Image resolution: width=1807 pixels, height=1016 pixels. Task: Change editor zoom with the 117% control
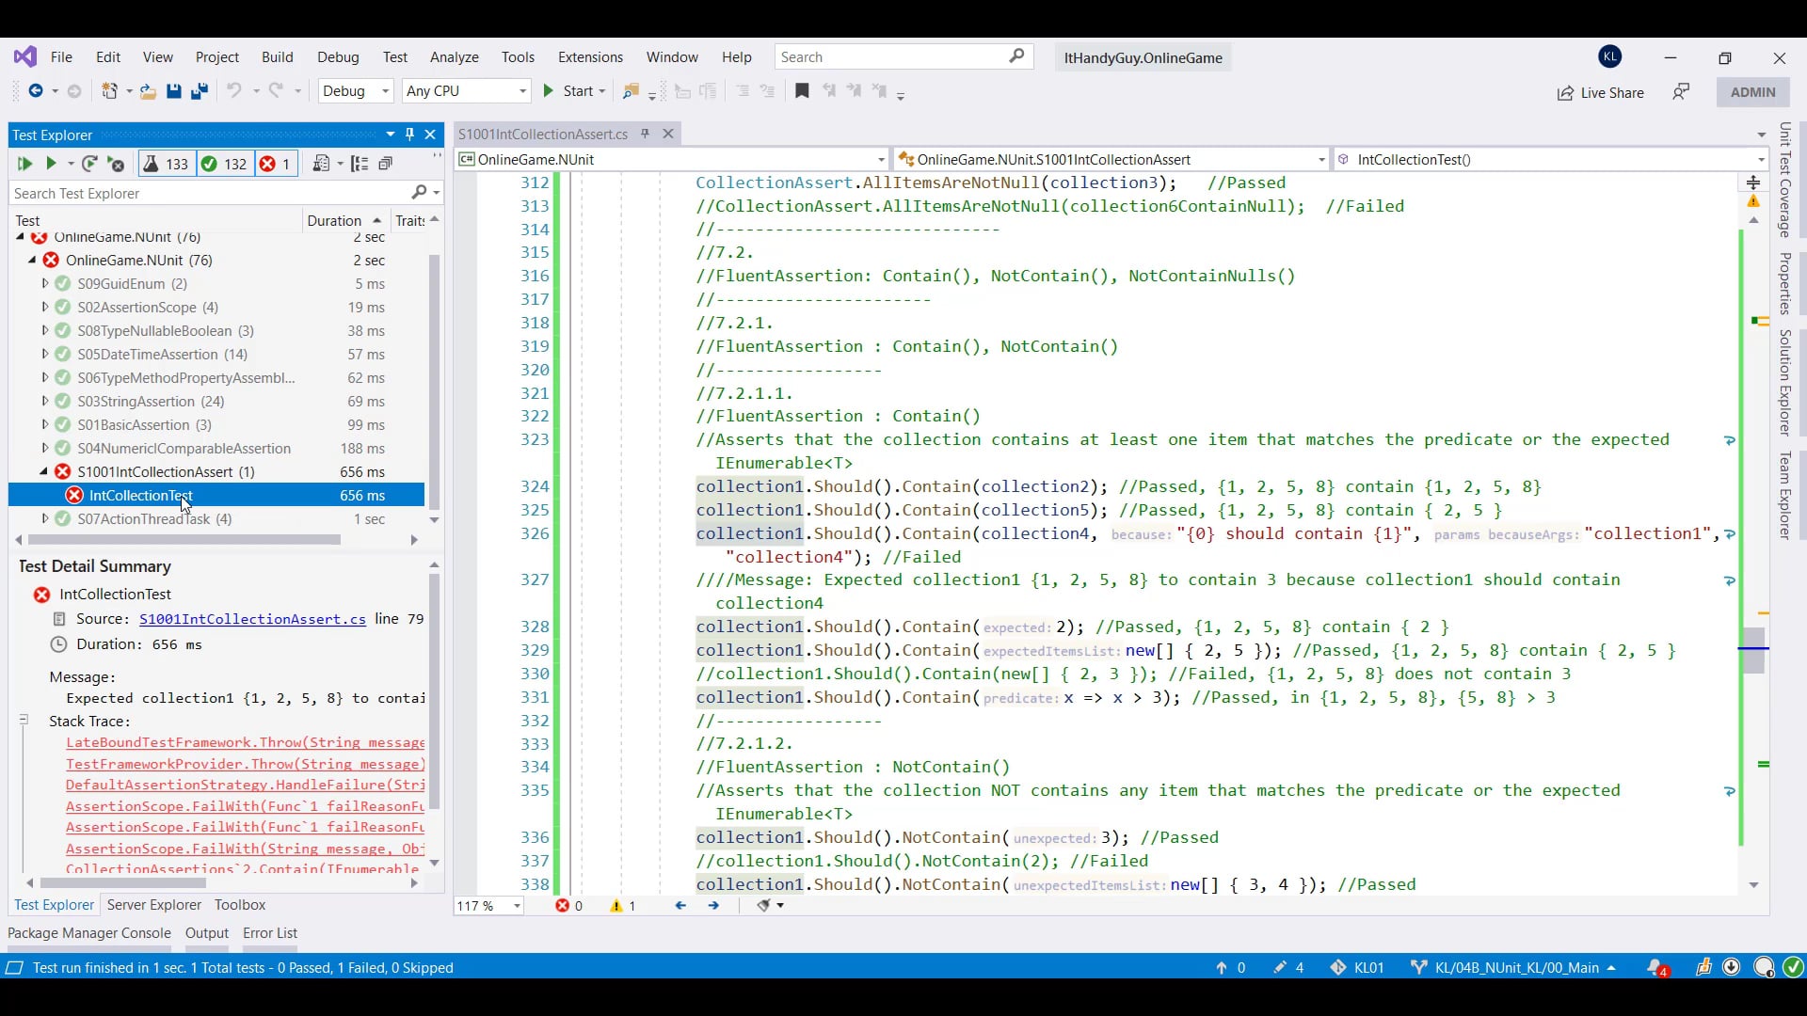(x=488, y=906)
